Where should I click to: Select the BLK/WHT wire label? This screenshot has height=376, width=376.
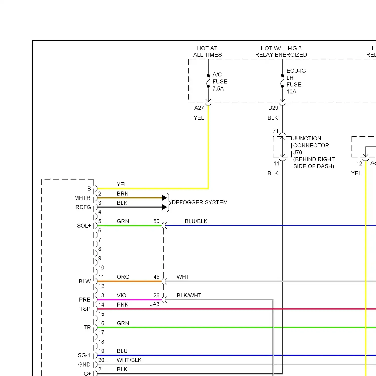(189, 295)
